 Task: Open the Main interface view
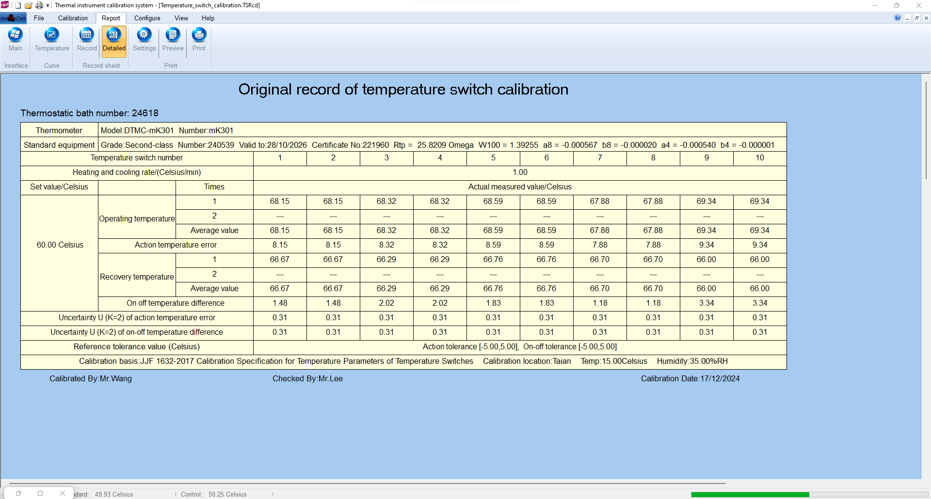click(16, 40)
